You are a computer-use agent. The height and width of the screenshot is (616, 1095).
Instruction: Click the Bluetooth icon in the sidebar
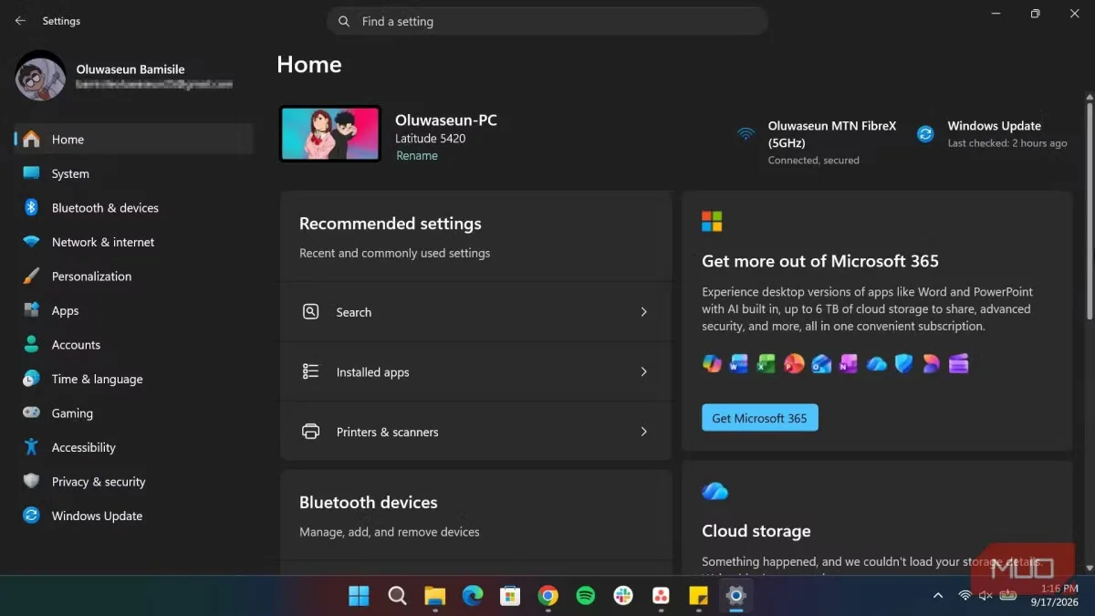31,208
